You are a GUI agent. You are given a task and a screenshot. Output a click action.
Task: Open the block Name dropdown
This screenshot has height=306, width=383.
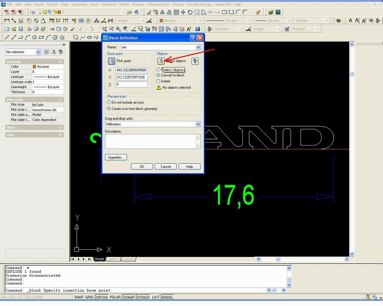pos(197,47)
